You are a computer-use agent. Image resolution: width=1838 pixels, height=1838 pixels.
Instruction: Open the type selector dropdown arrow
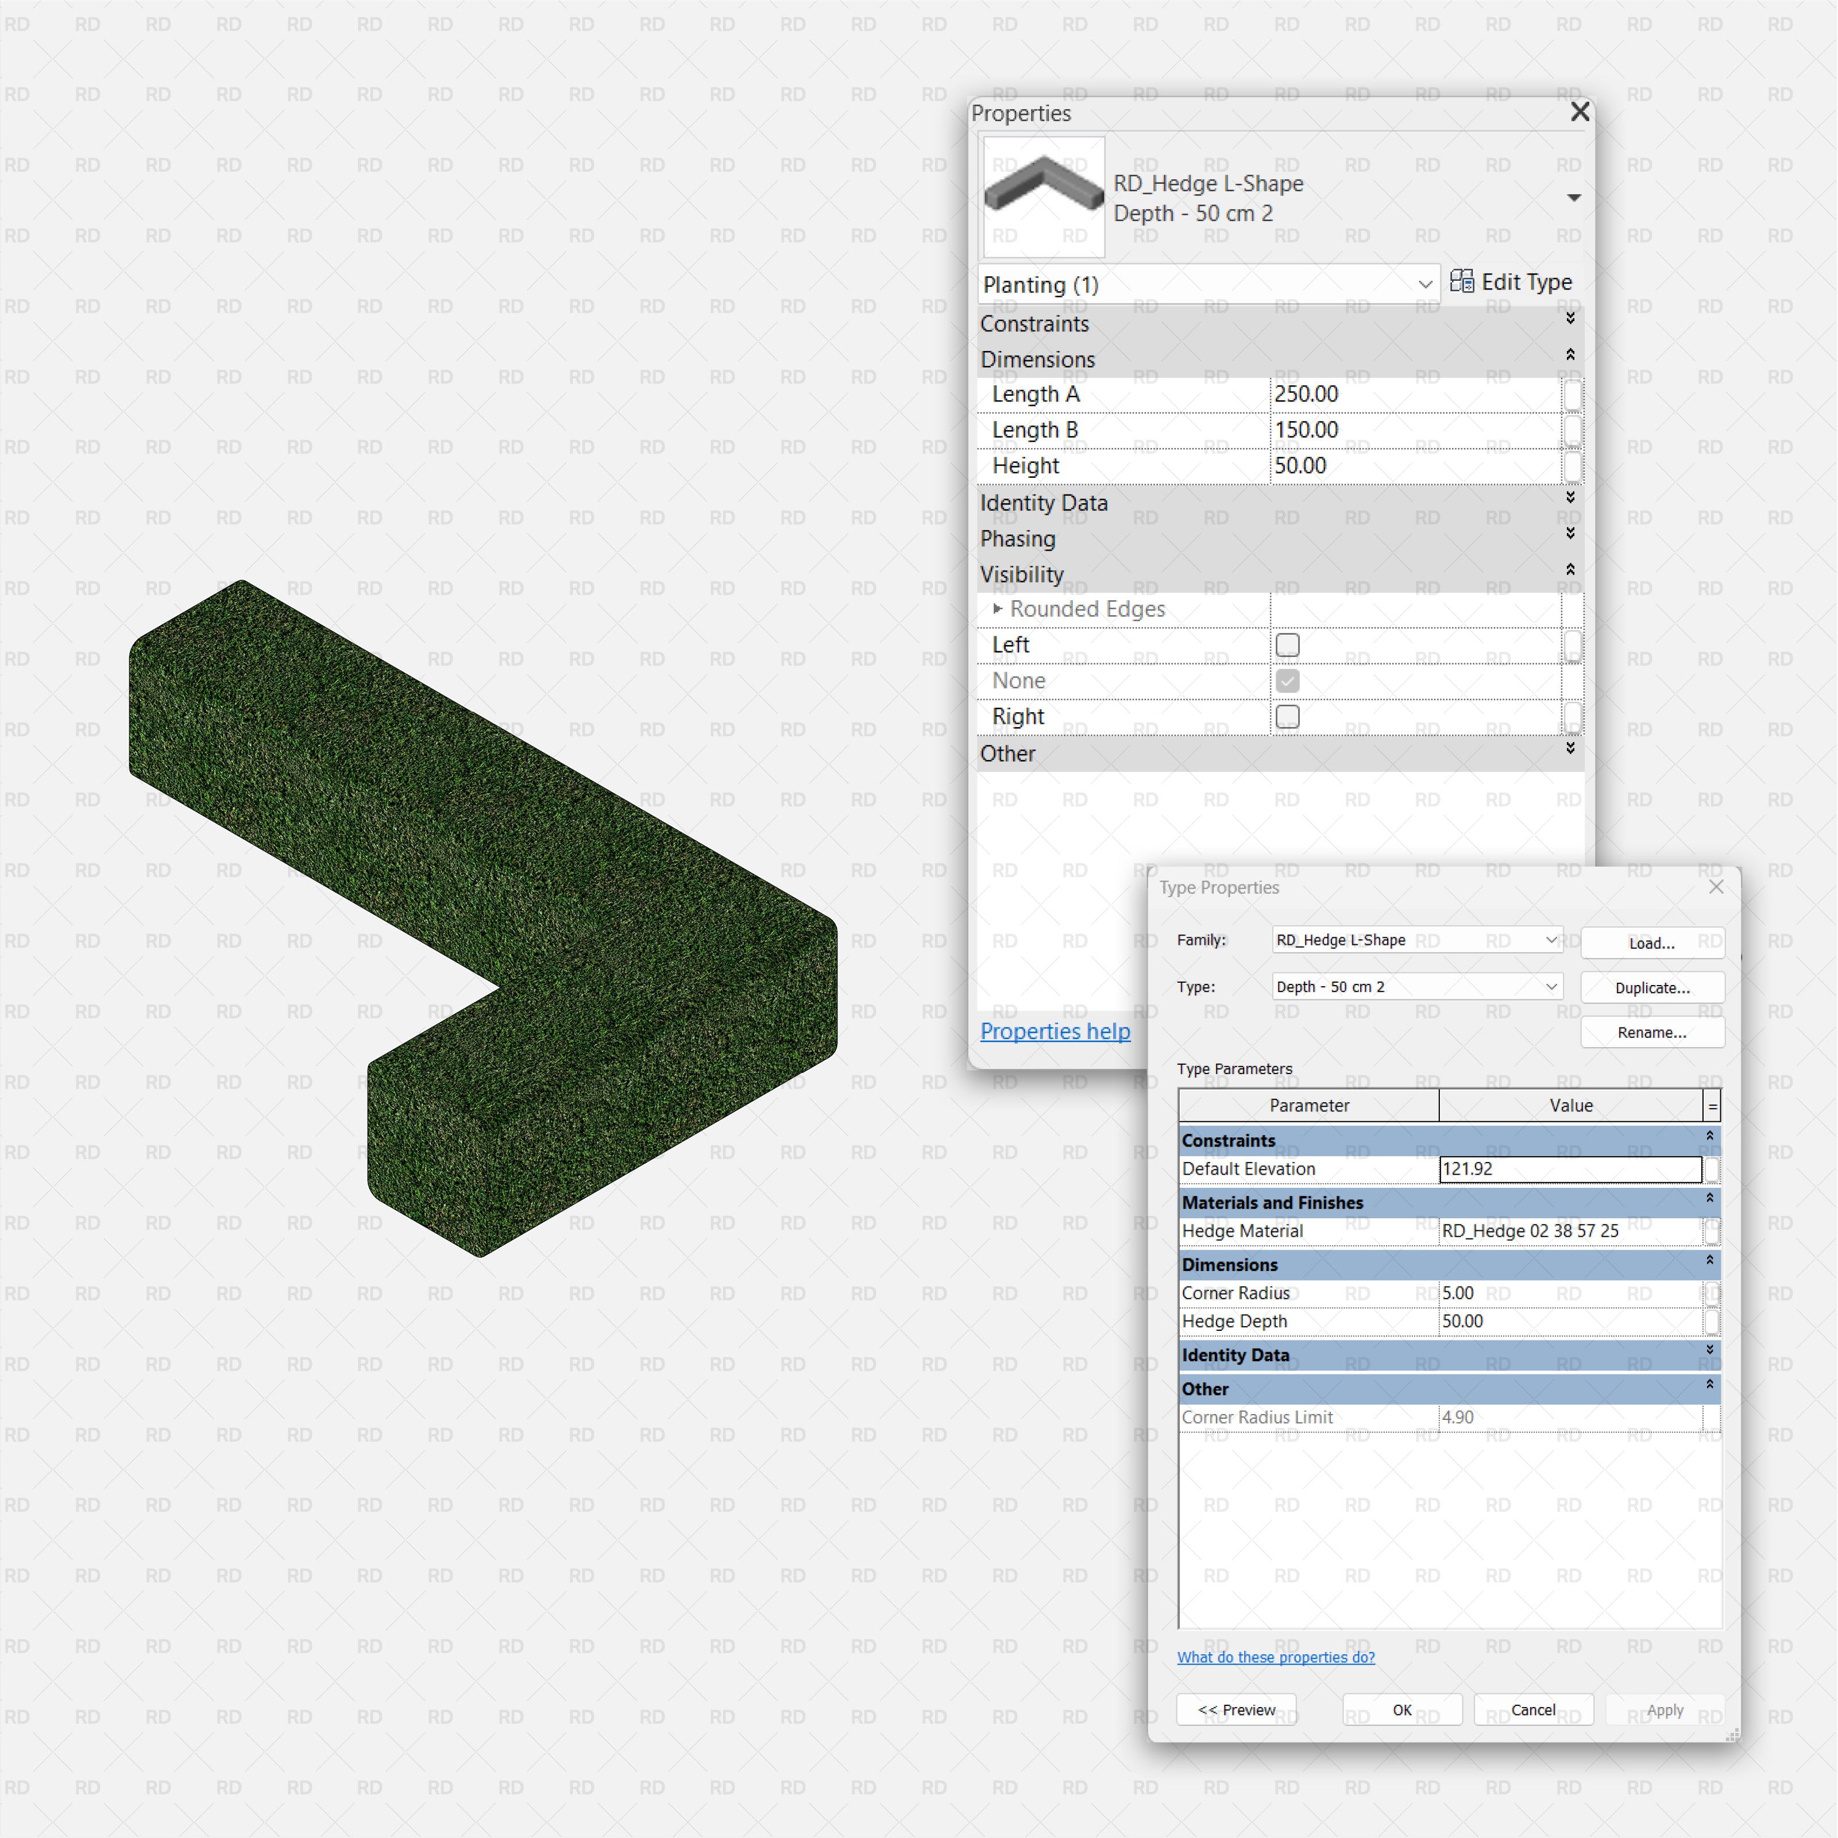coord(1574,198)
